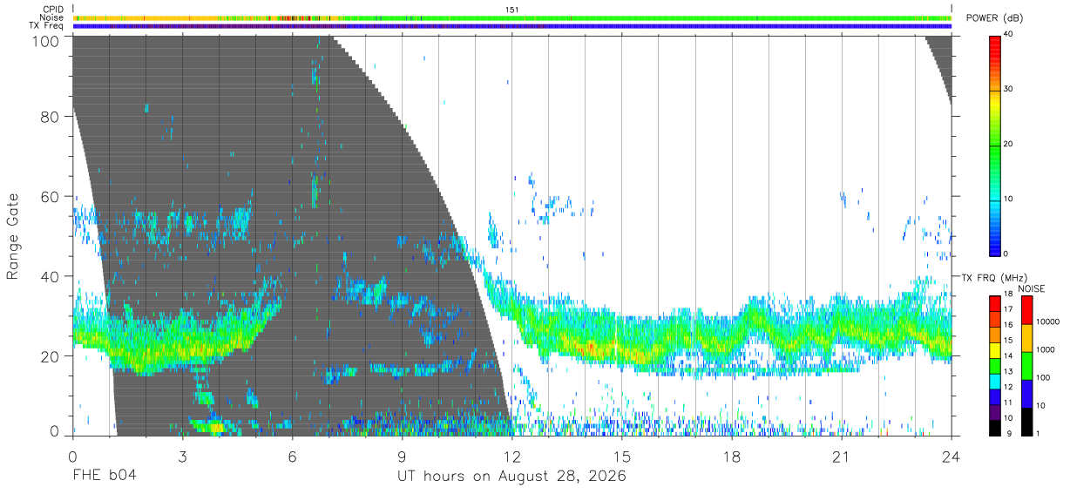1070x494 pixels.
Task: Click the POWER (dB) color bar
Action: 994,145
